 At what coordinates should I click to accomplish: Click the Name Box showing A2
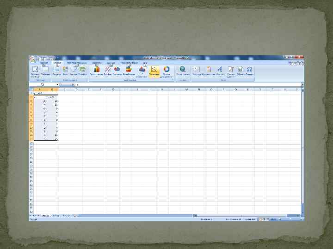[43, 85]
